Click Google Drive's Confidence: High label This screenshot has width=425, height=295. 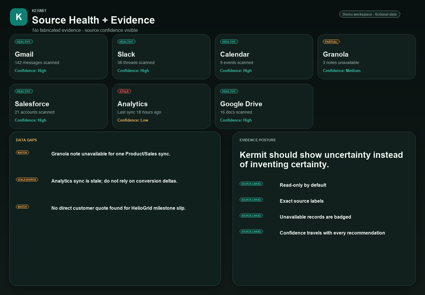click(236, 120)
